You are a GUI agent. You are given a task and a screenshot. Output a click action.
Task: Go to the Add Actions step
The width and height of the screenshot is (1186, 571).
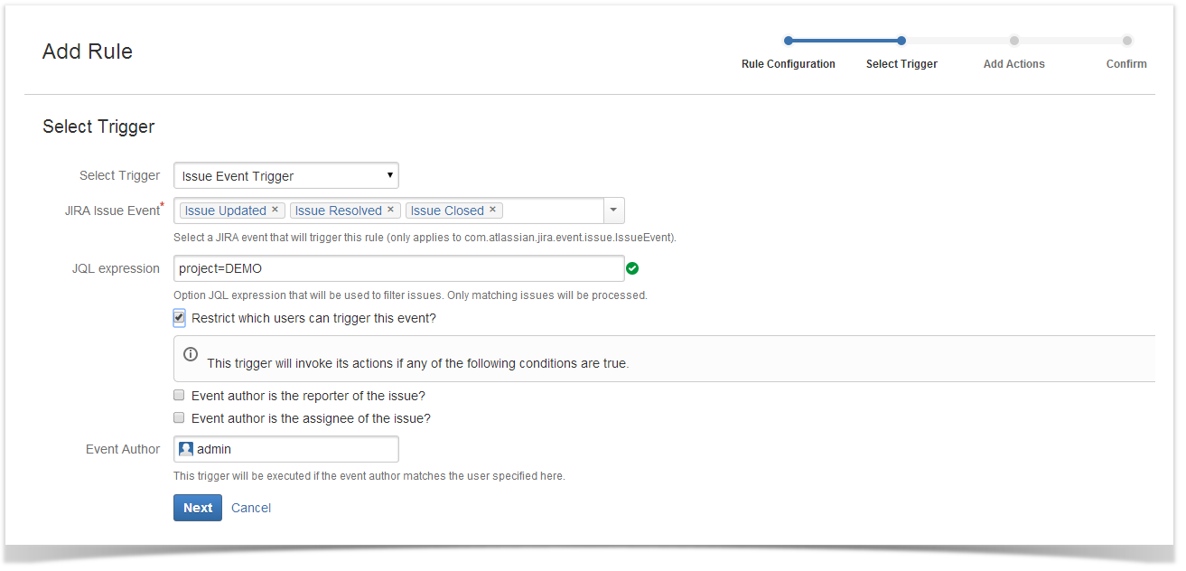(1013, 64)
